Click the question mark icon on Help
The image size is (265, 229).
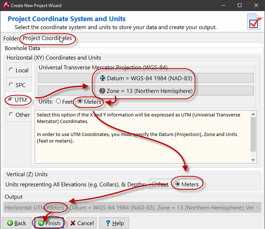107,223
